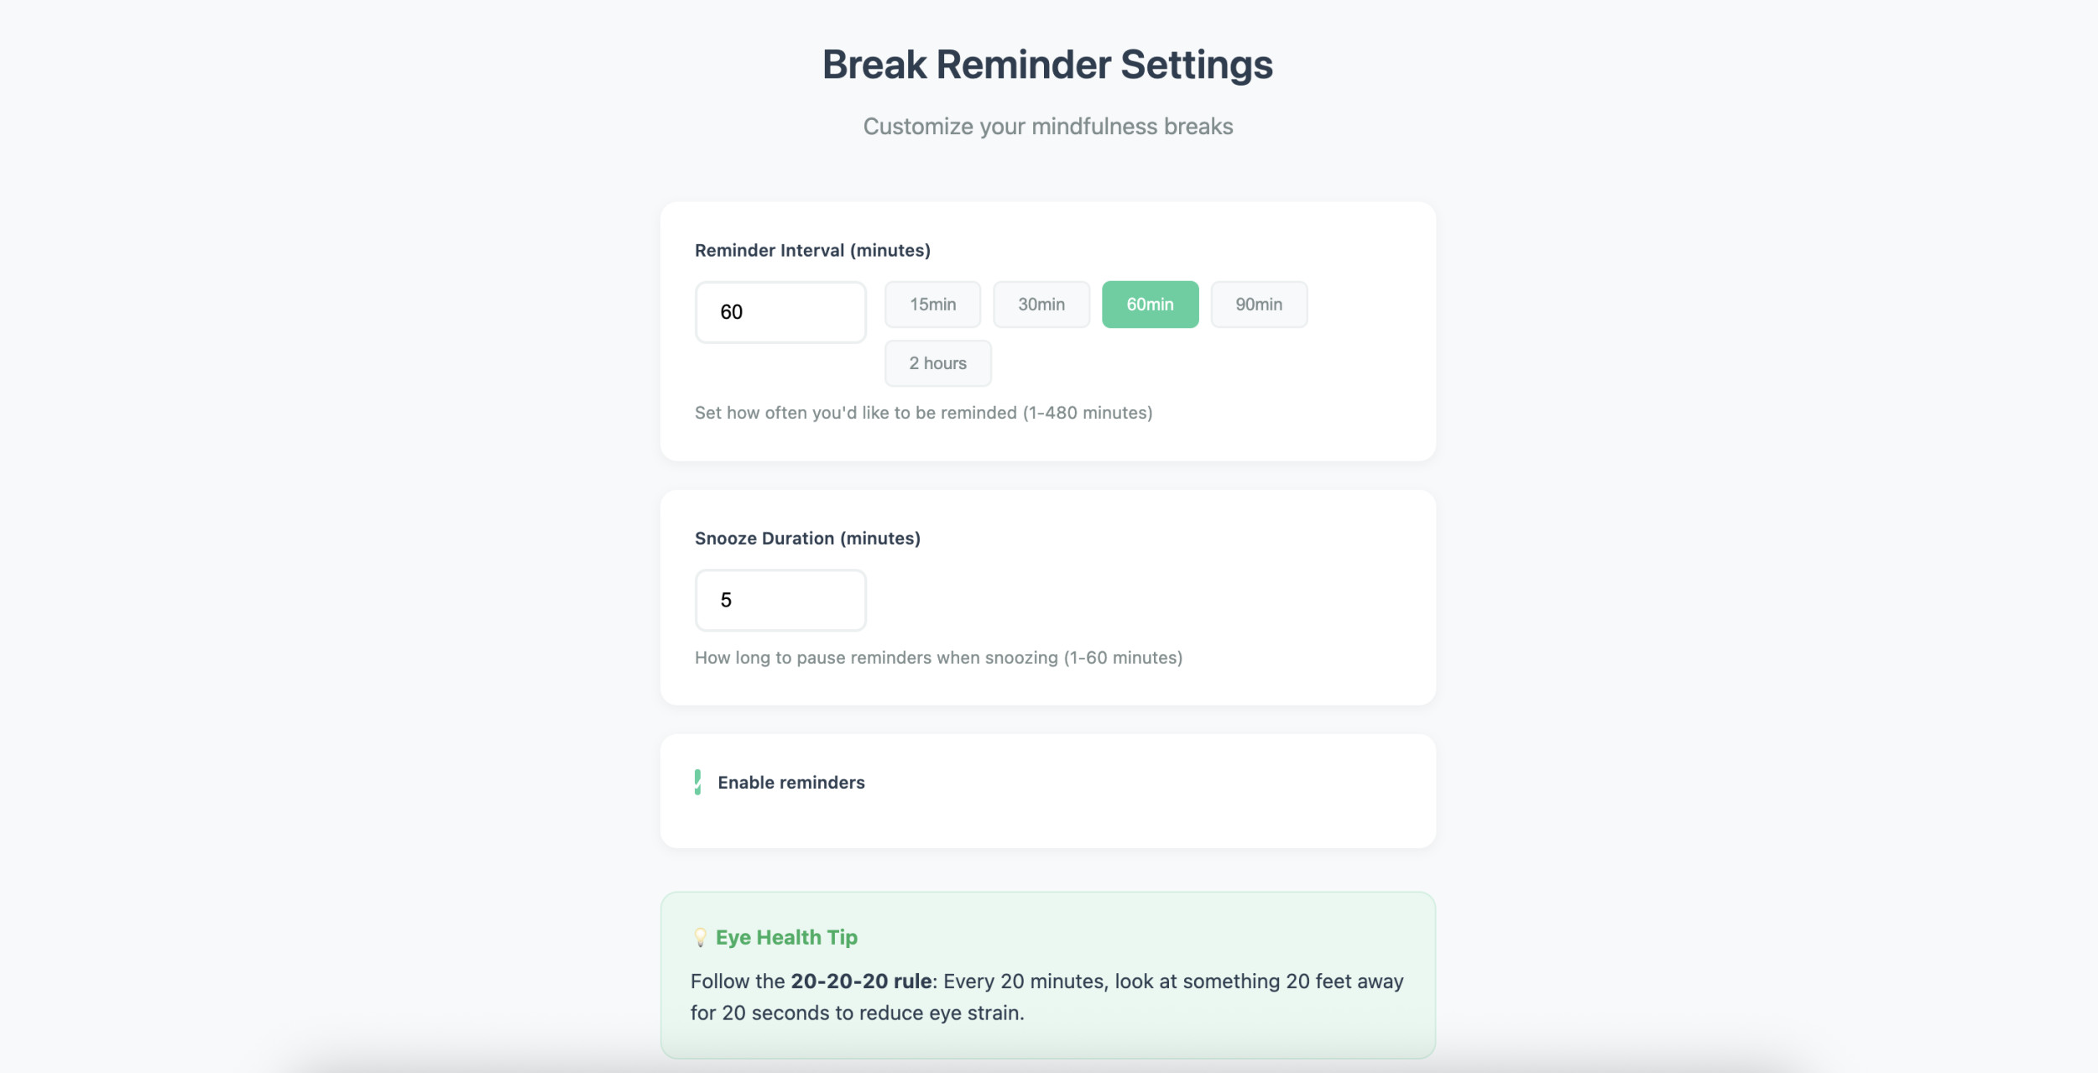The height and width of the screenshot is (1073, 2098).
Task: Click the bold 20-20-20 rule text
Action: 861,982
